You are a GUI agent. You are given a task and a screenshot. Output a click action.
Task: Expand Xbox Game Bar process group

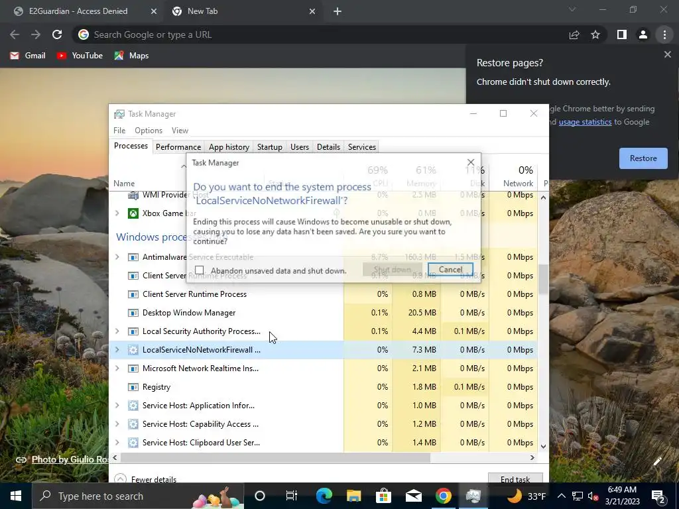tap(117, 213)
